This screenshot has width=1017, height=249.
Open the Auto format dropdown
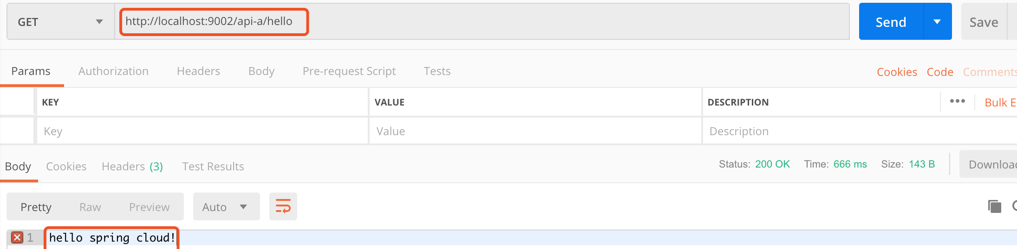pyautogui.click(x=226, y=207)
